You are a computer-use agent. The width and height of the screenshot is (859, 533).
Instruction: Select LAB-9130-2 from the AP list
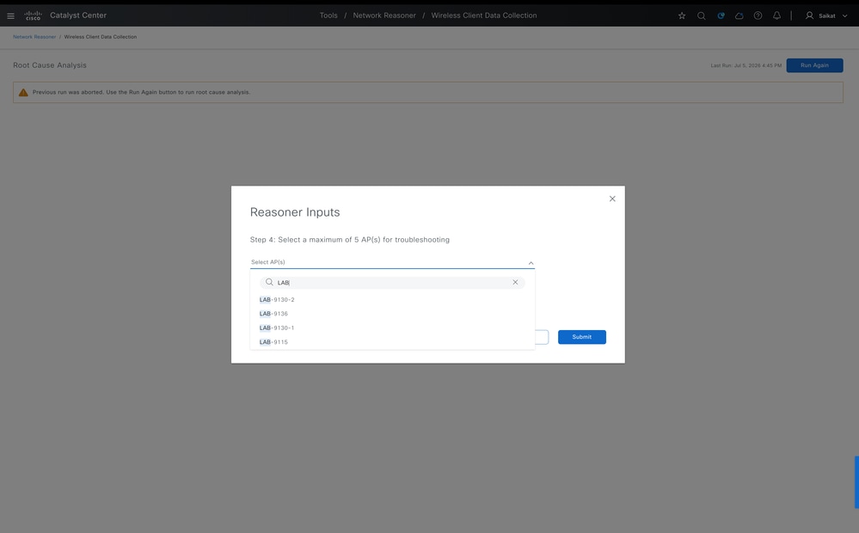(x=392, y=300)
